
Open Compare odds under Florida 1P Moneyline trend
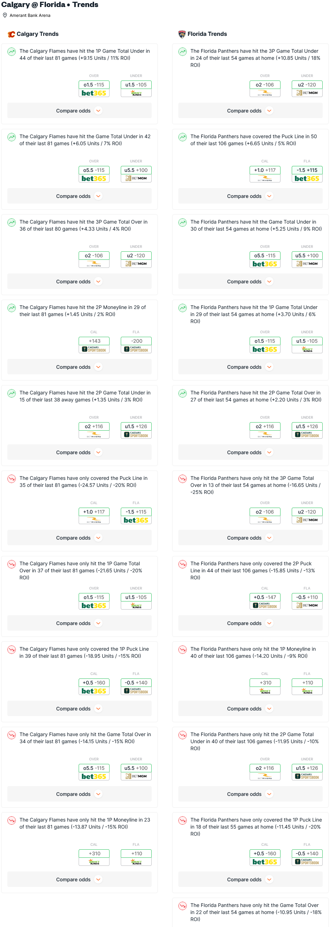click(x=251, y=709)
